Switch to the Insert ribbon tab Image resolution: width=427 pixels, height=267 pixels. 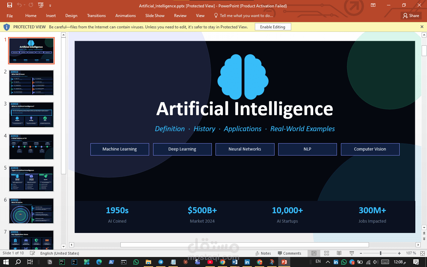(51, 16)
